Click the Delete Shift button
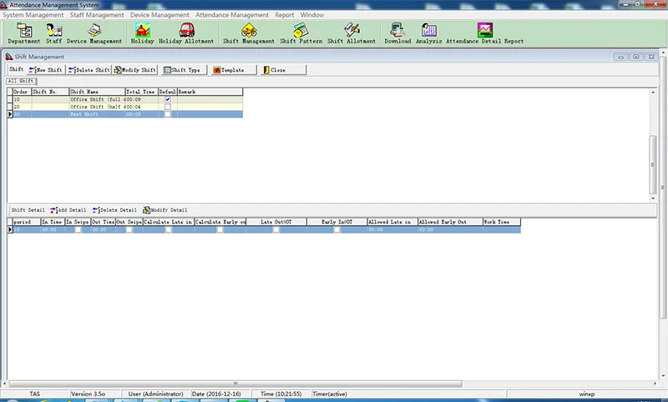668x402 pixels. [x=89, y=70]
